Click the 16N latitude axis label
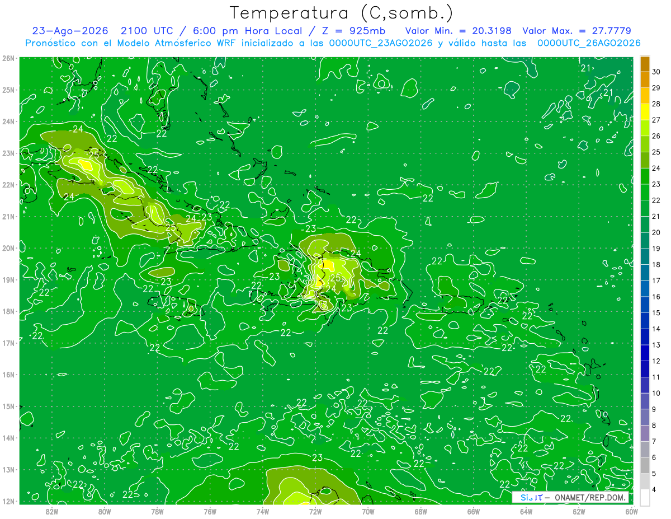The width and height of the screenshot is (671, 519). point(8,375)
